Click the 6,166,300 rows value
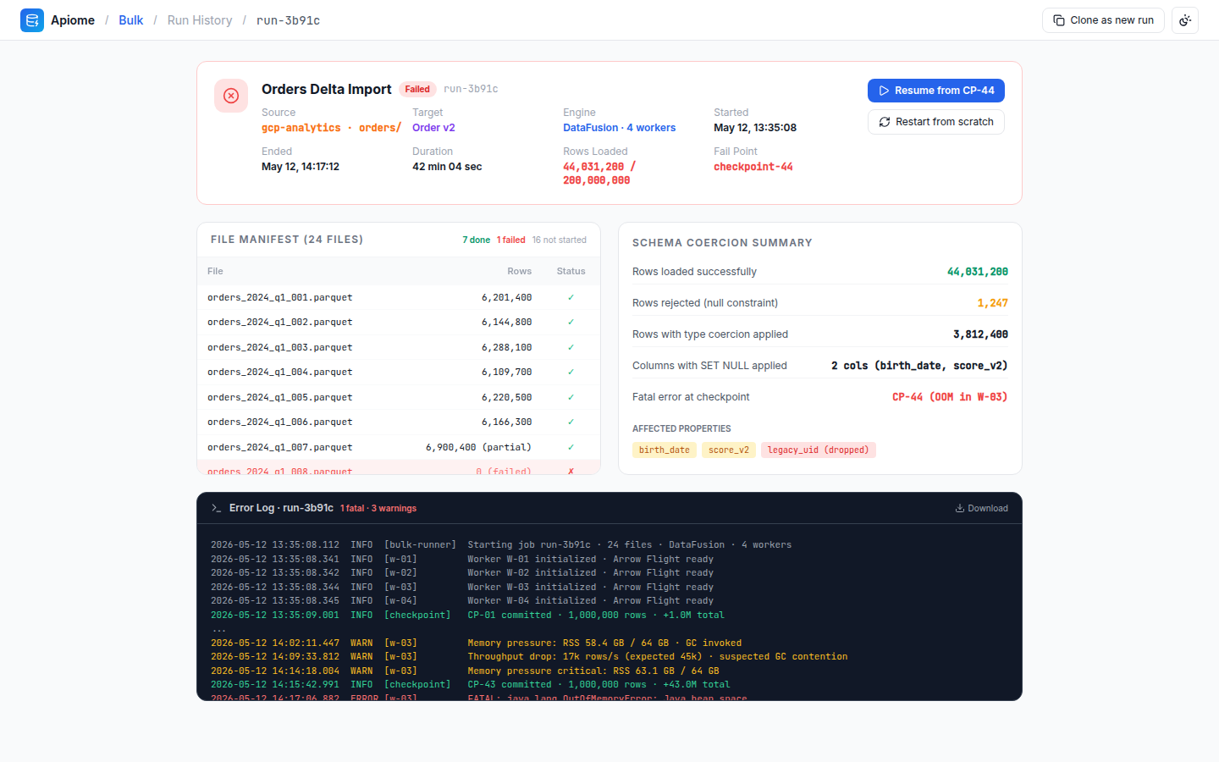Image resolution: width=1219 pixels, height=762 pixels. point(507,422)
